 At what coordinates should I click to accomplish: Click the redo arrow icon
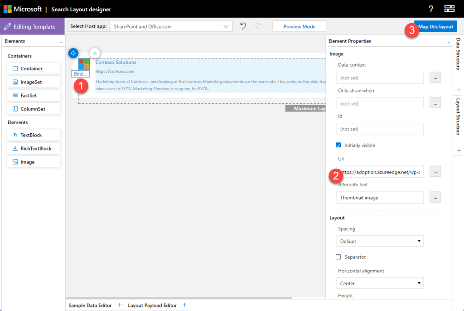258,26
